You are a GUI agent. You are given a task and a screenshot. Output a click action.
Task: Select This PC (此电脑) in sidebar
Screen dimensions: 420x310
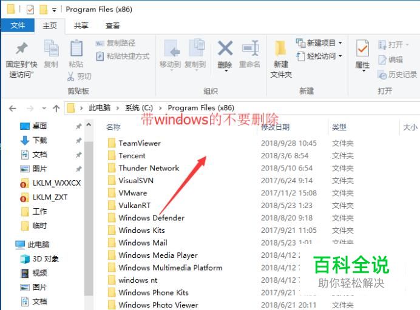tap(32, 244)
